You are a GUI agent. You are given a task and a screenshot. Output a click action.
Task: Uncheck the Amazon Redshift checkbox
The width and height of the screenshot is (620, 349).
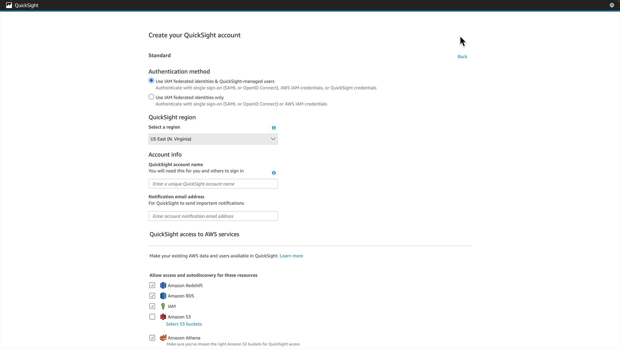(x=152, y=285)
